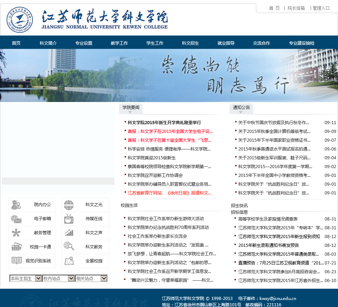Open 高等学校学生及家庭情况调查表
The height and width of the screenshot is (307, 338).
(x=268, y=219)
